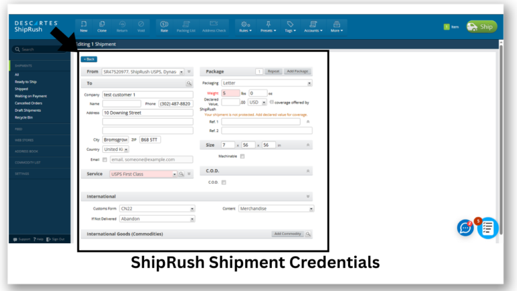Select Draft Shipments in sidebar
The width and height of the screenshot is (517, 291).
tap(28, 110)
